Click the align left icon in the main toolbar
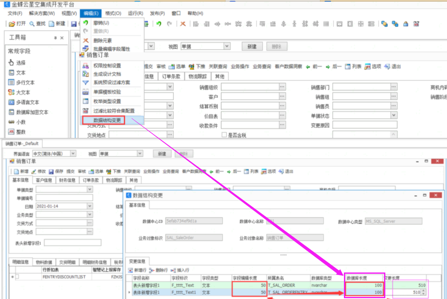The width and height of the screenshot is (447, 299). click(196, 24)
